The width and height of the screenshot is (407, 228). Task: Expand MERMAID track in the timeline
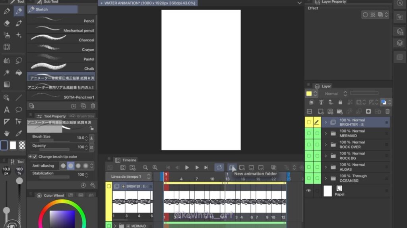click(115, 226)
